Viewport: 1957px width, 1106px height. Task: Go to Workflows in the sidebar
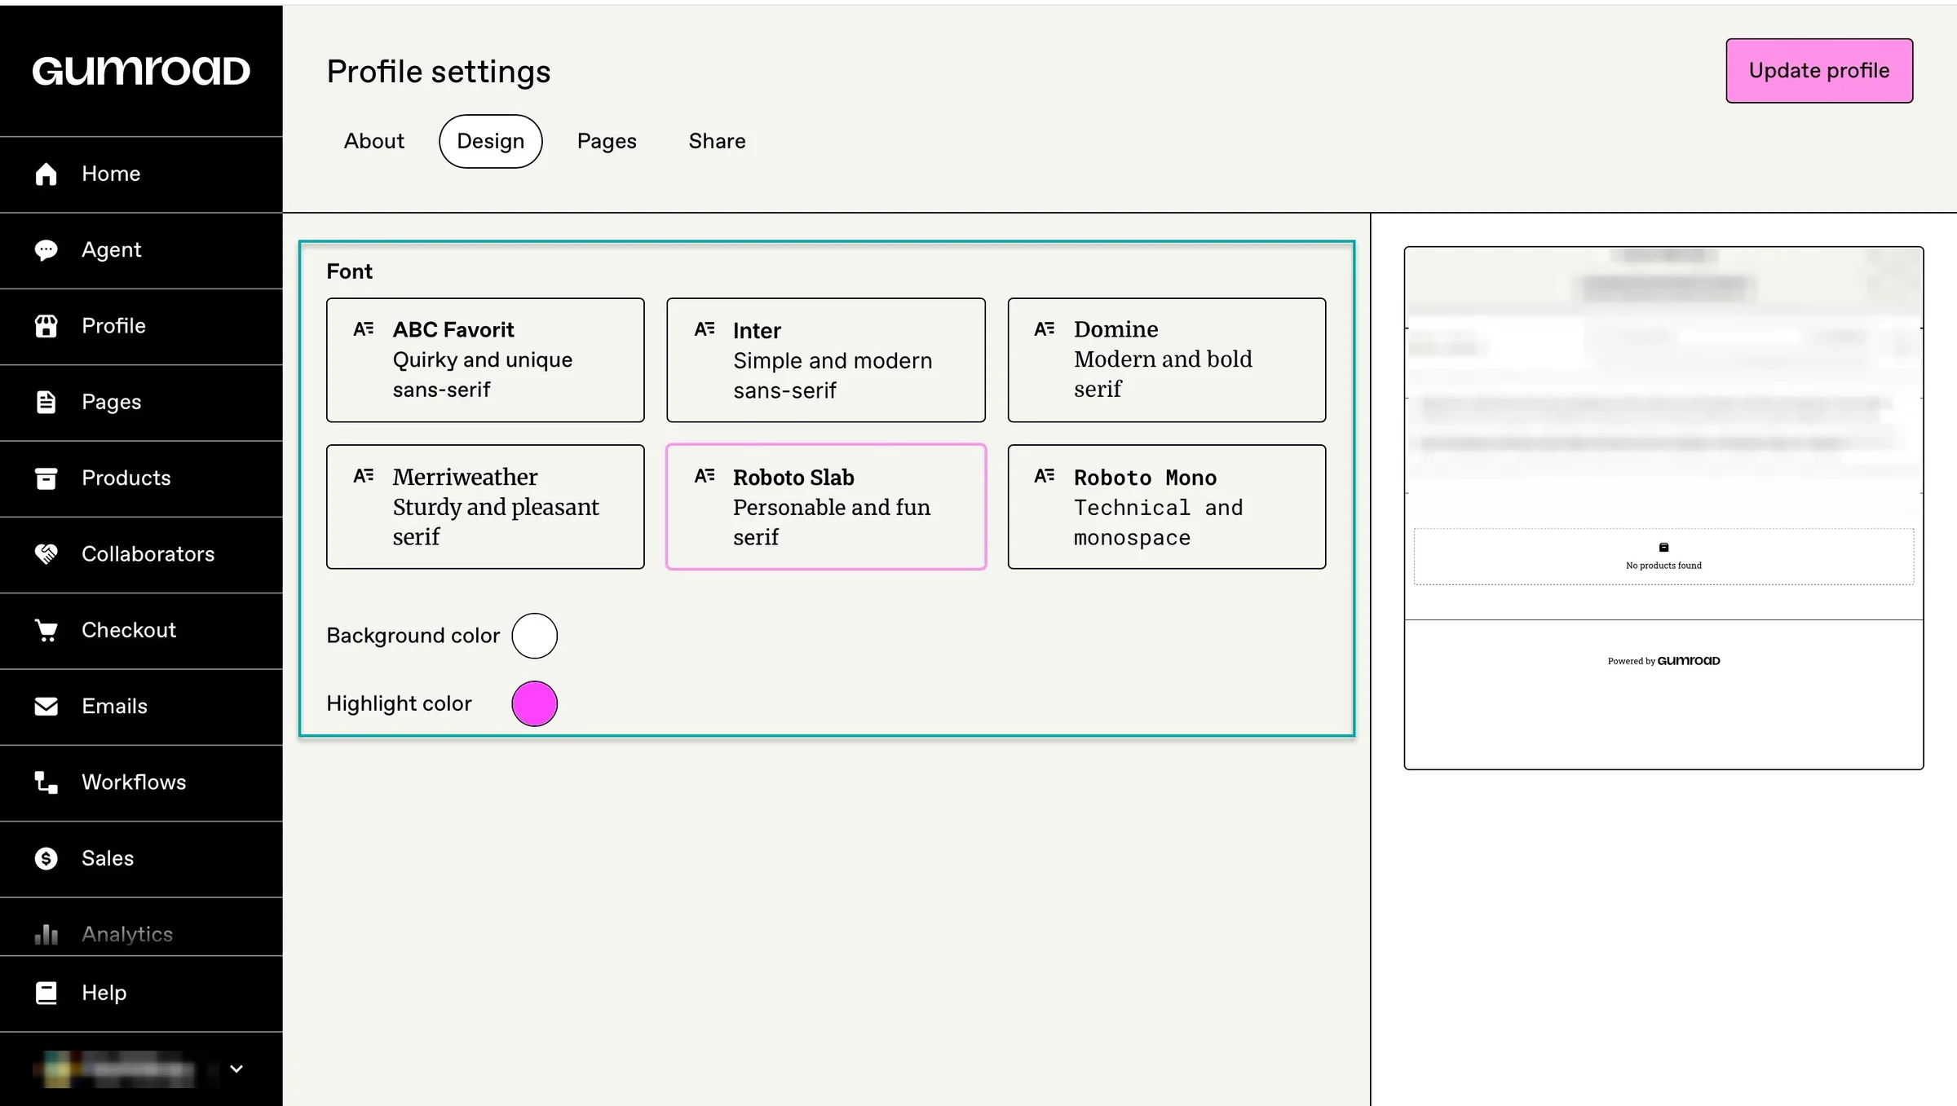(141, 782)
